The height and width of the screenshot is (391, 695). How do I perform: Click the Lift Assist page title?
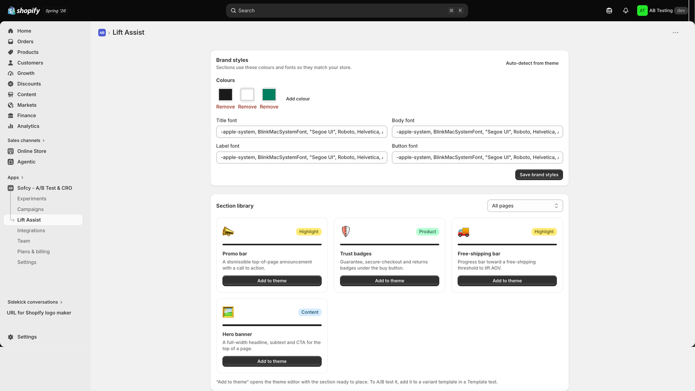coord(129,33)
